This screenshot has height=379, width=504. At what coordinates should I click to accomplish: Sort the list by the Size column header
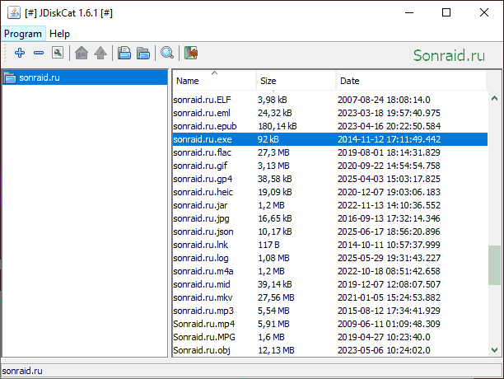pos(296,81)
